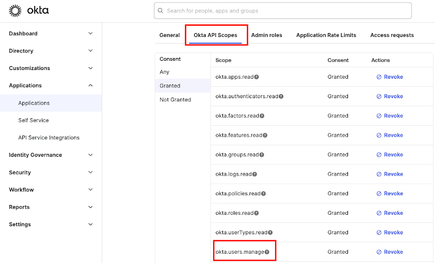
Task: Filter consent by Not Granted
Action: click(175, 100)
